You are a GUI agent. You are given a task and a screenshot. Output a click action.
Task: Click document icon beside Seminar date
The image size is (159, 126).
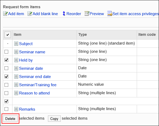coord(16,68)
